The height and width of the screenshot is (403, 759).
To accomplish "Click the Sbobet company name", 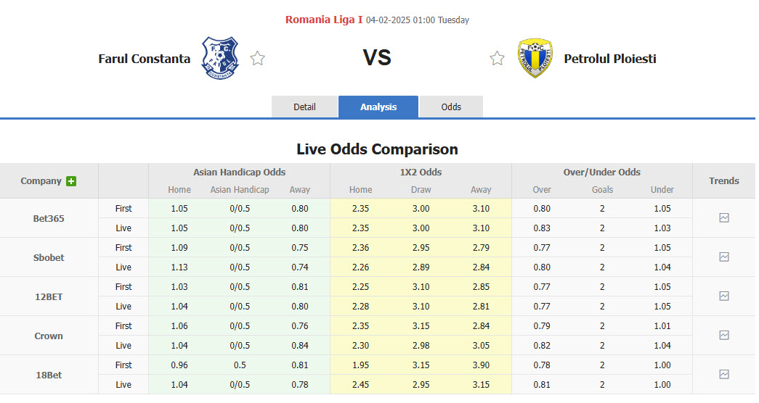I will 49,257.
